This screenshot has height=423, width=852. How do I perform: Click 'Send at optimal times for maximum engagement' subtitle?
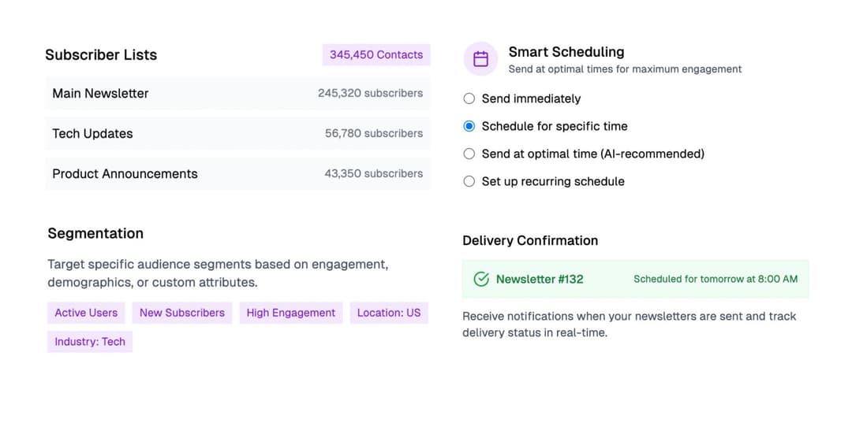[625, 69]
